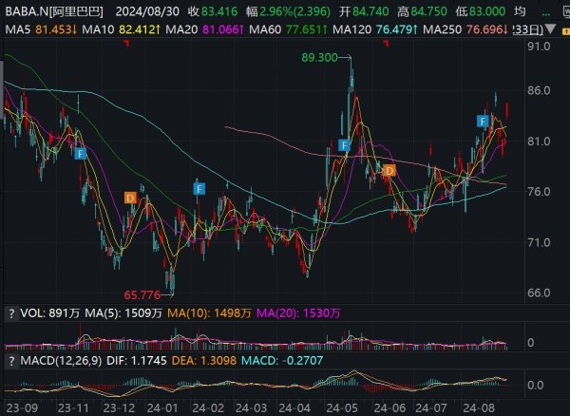Open the help question mark beside VOL

11,313
